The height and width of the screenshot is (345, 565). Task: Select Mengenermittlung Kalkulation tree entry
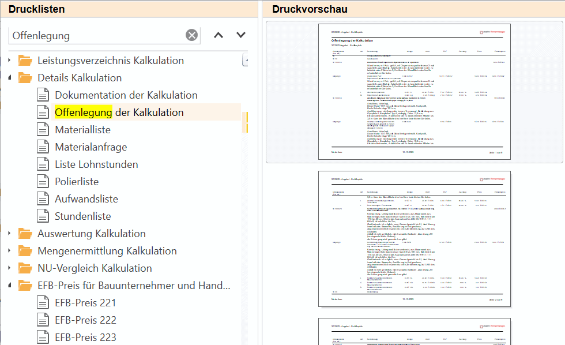tap(107, 250)
